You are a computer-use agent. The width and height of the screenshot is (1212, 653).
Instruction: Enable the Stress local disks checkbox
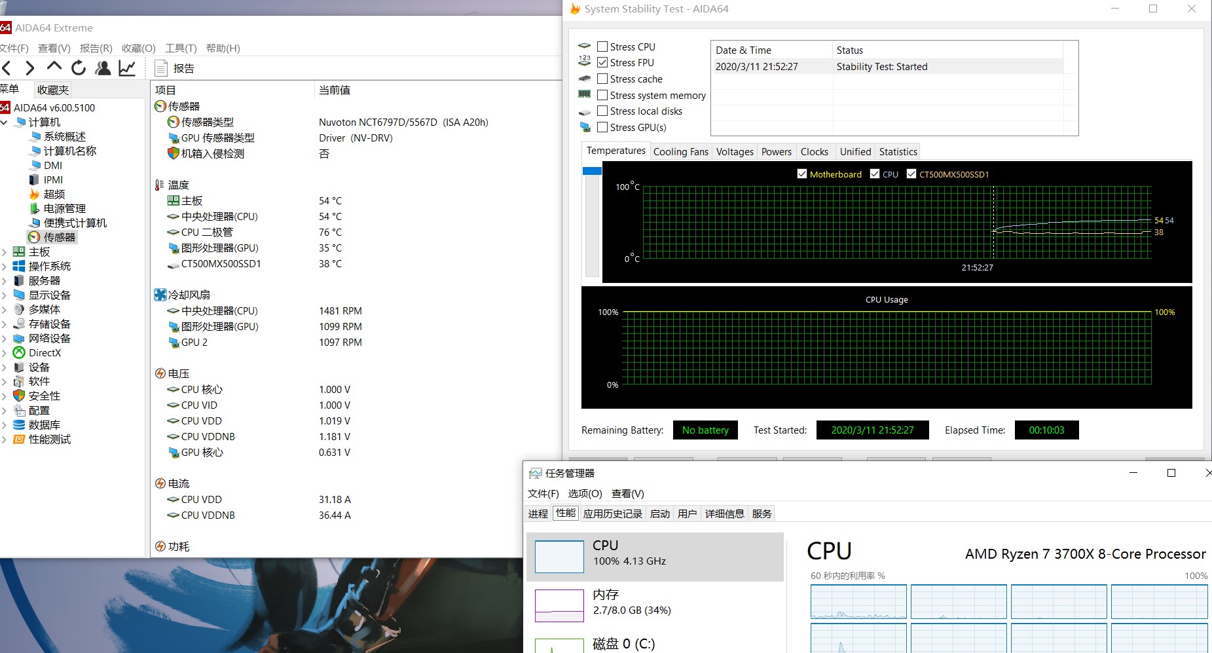[x=602, y=111]
